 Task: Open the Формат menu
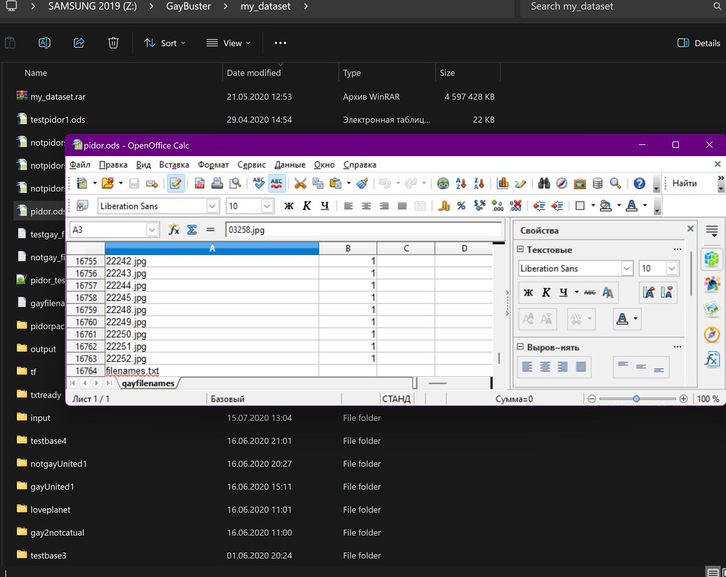point(214,165)
